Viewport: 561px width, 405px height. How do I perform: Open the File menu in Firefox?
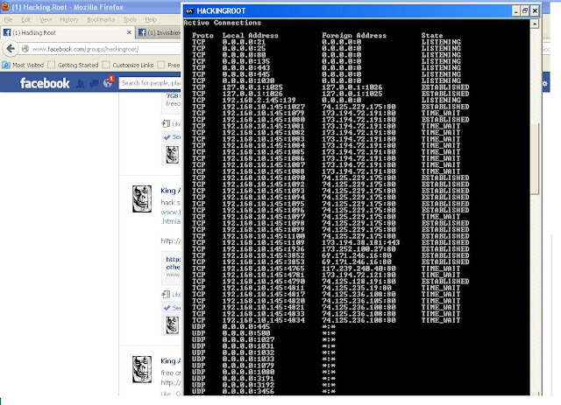point(8,19)
